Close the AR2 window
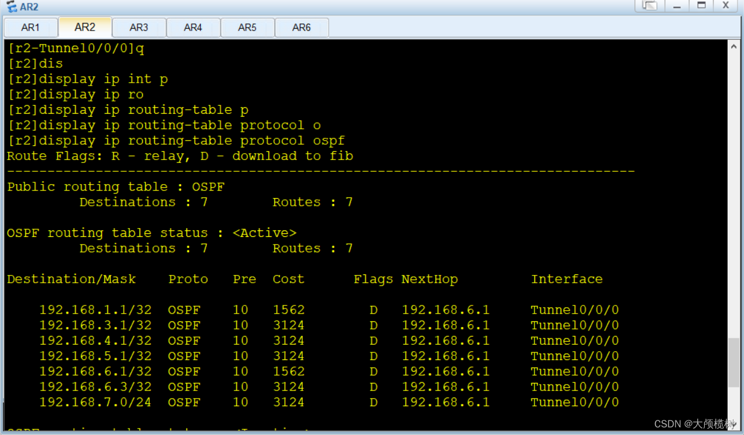The width and height of the screenshot is (744, 435). (725, 6)
